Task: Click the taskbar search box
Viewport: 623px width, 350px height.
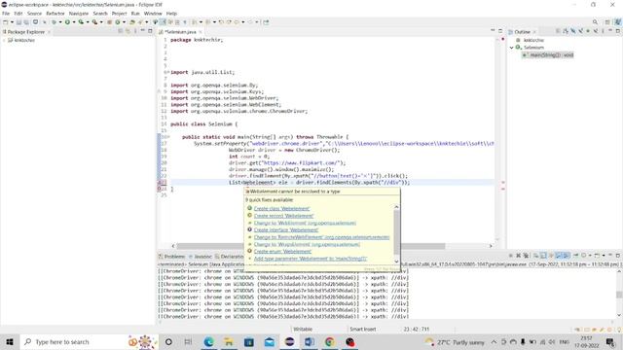Action: [89, 341]
